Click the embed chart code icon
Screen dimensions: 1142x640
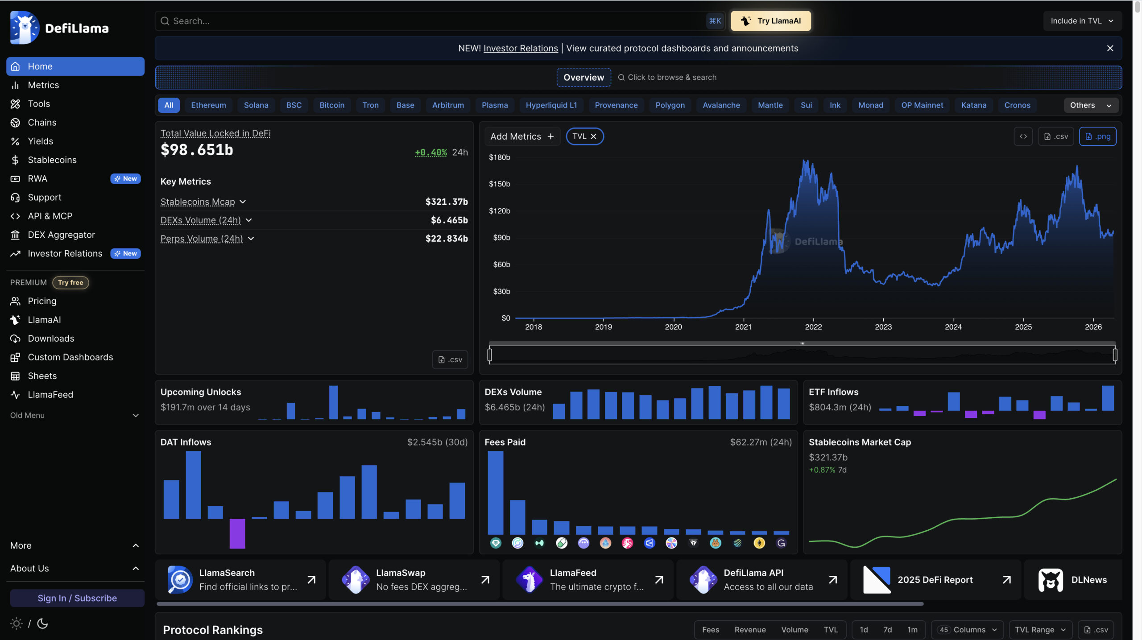point(1023,136)
